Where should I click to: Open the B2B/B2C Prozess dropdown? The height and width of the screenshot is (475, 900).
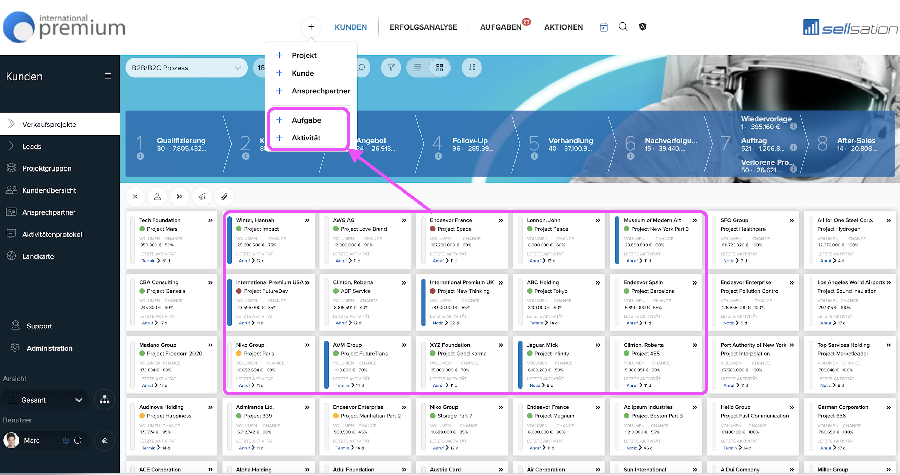[187, 68]
